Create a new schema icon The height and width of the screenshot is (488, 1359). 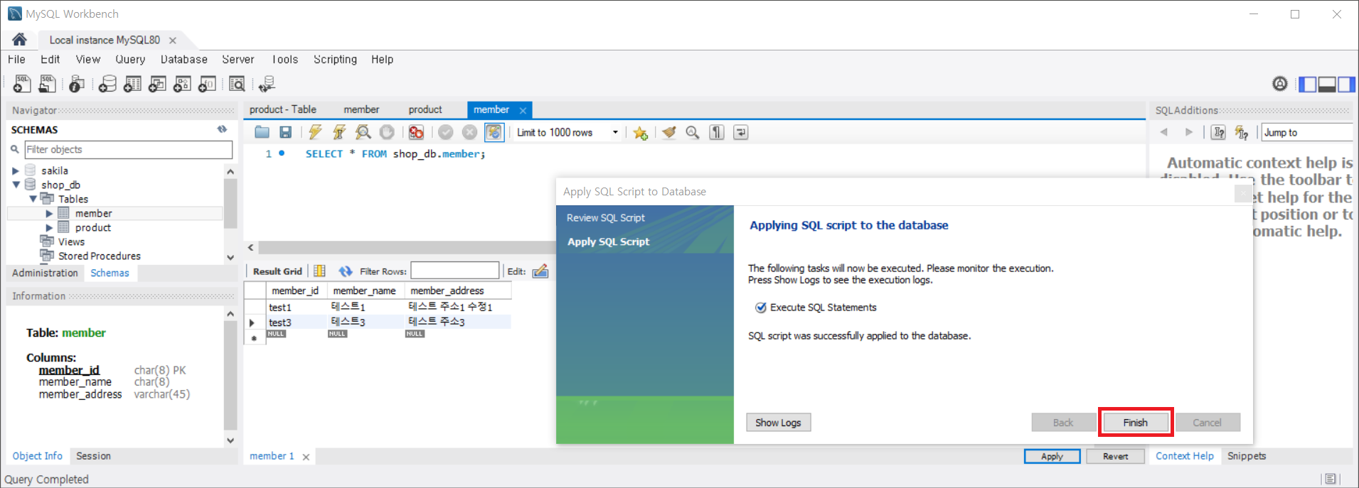pos(107,84)
